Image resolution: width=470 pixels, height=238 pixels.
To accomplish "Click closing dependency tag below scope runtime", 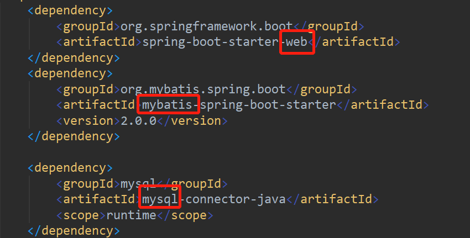I will [x=74, y=231].
